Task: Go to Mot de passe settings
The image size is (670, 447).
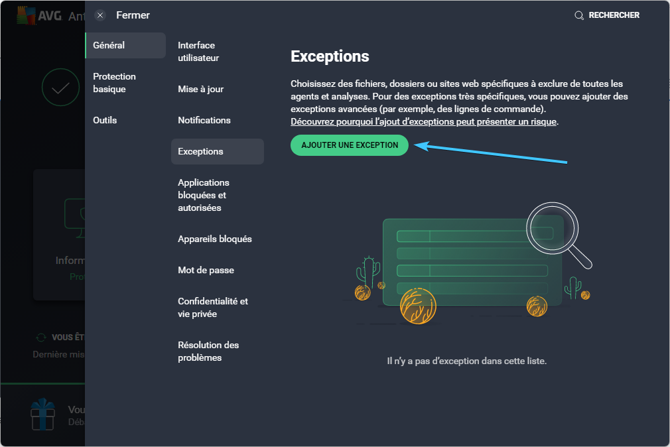Action: 206,270
